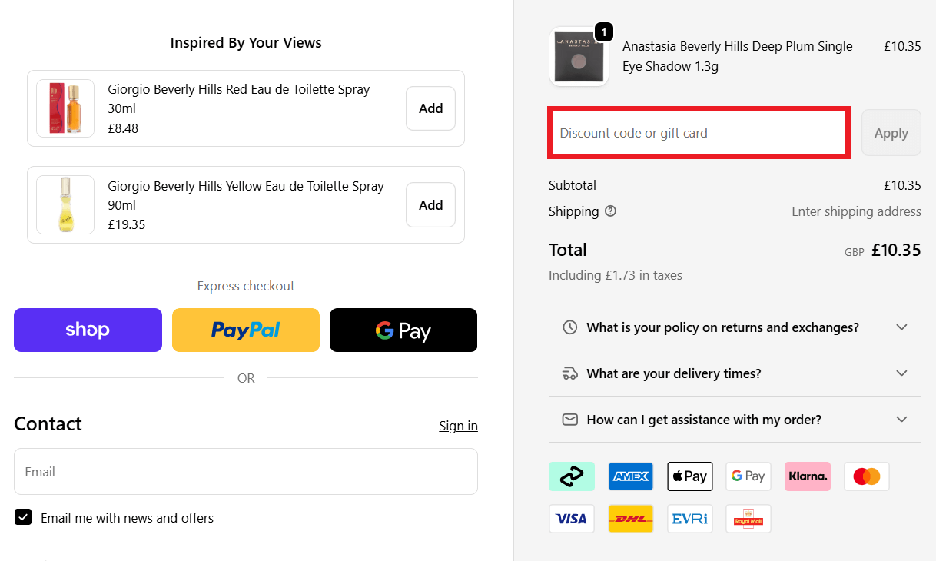Focus the Discount code or gift card field
The width and height of the screenshot is (936, 561).
coord(698,133)
